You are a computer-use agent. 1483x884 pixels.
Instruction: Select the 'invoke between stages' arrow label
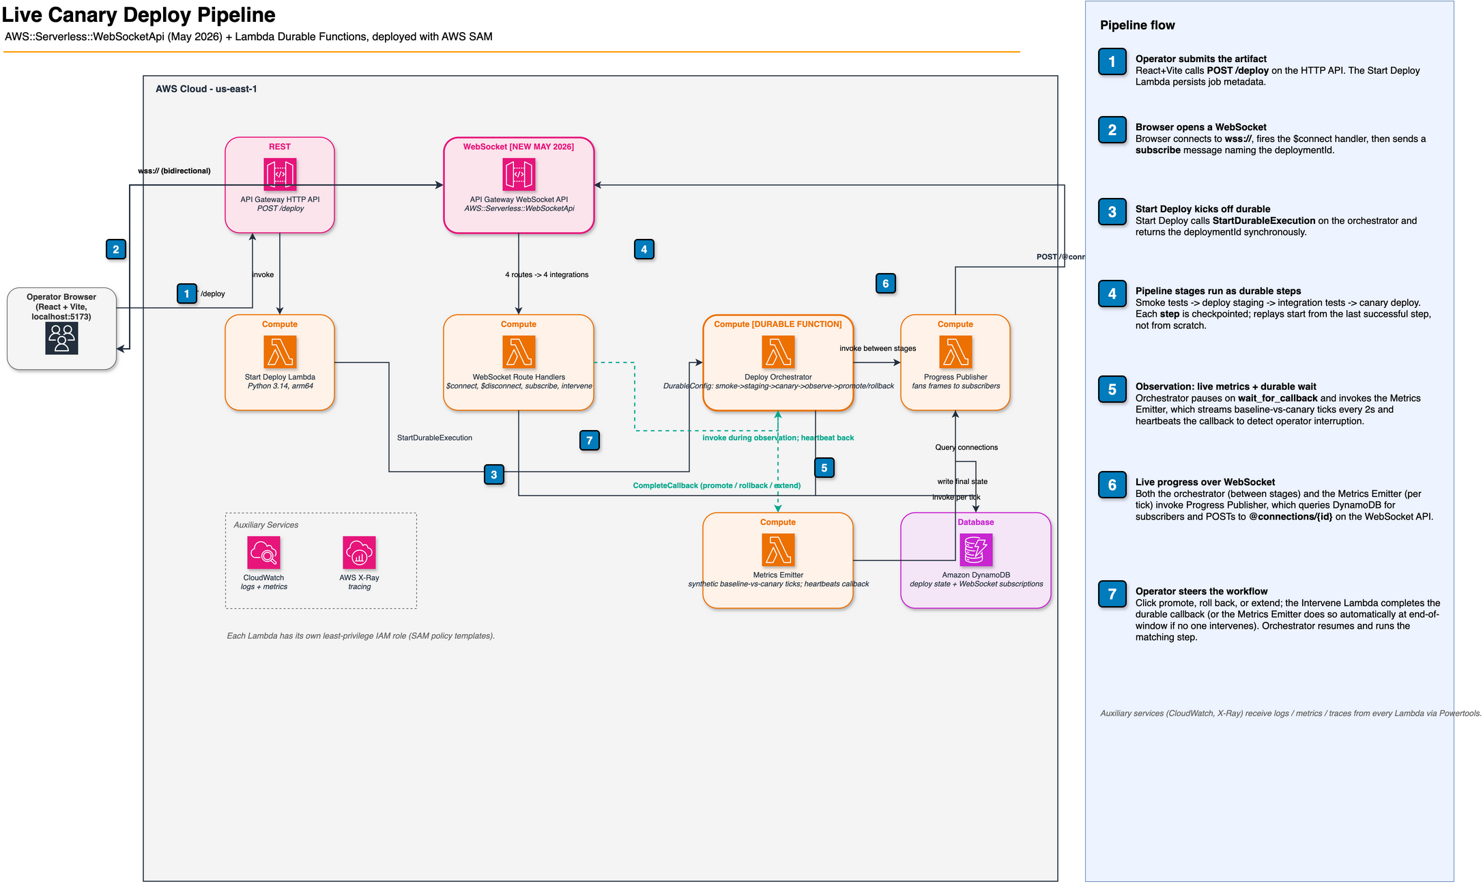click(x=878, y=348)
